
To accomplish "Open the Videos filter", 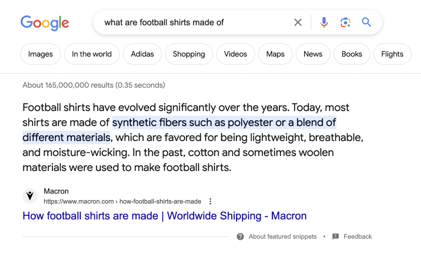I will pos(236,54).
